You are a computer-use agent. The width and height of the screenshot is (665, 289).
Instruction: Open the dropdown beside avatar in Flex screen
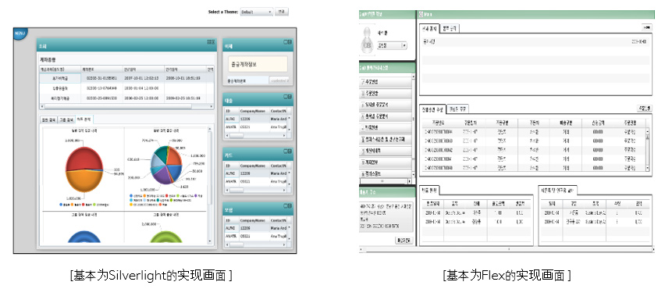(x=392, y=45)
